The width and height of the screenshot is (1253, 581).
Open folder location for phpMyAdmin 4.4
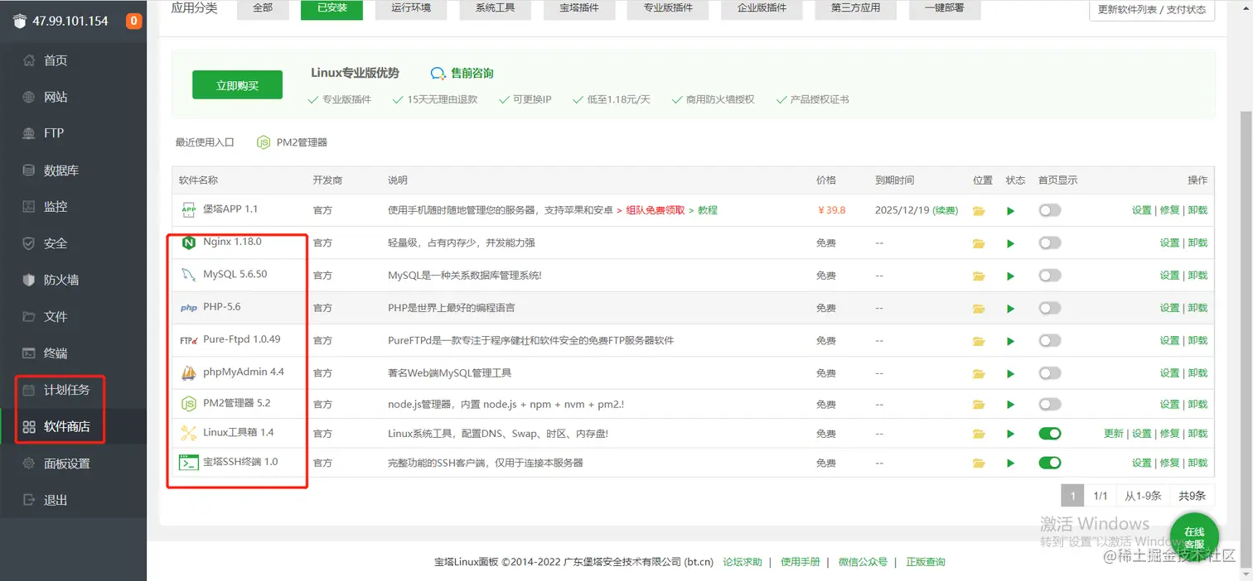coord(979,373)
